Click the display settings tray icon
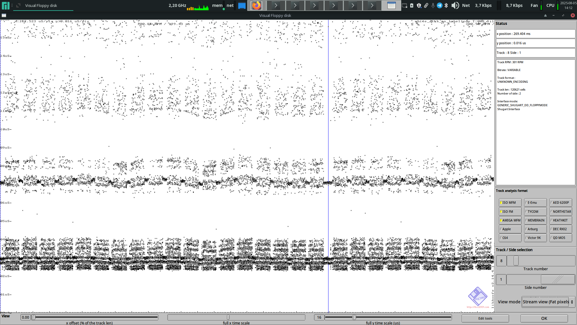577x325 pixels. [x=405, y=5]
